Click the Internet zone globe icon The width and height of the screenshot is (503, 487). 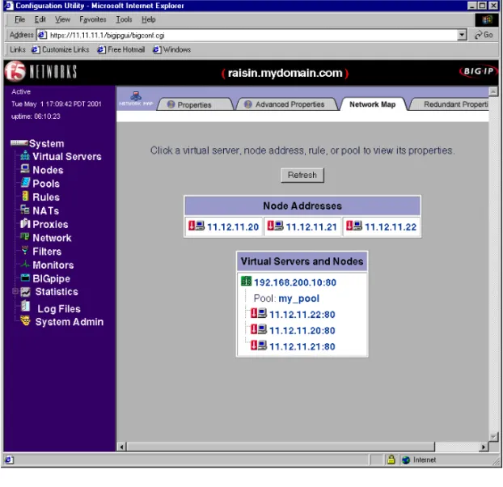[x=406, y=460]
